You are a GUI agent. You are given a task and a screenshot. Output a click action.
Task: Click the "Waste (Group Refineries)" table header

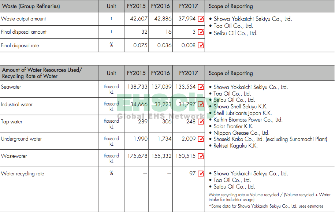[31, 6]
